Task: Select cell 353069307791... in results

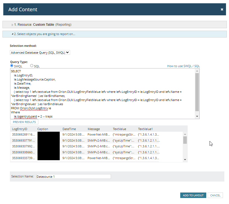Action: click(23, 140)
